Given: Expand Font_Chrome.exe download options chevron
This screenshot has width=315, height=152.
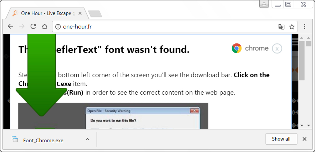Looking at the screenshot, I should pos(87,139).
